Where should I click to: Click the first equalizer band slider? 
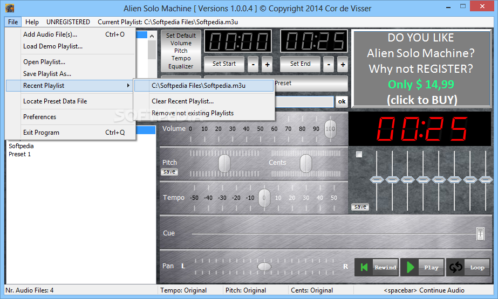click(x=377, y=180)
